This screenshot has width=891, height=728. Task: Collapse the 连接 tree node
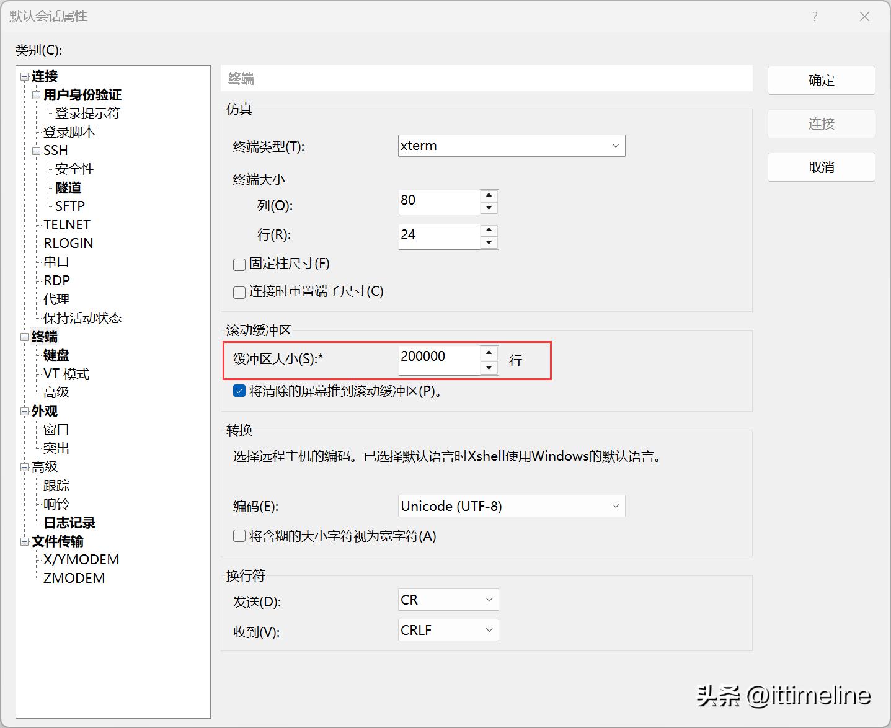[x=24, y=76]
